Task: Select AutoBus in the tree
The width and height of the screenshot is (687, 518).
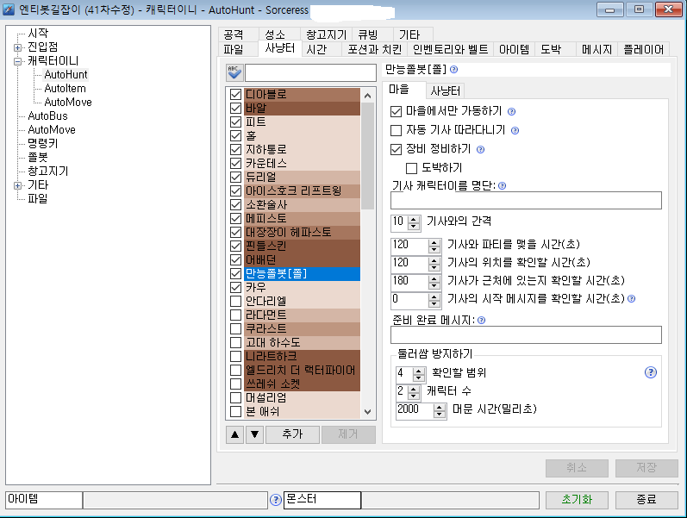Action: [47, 116]
